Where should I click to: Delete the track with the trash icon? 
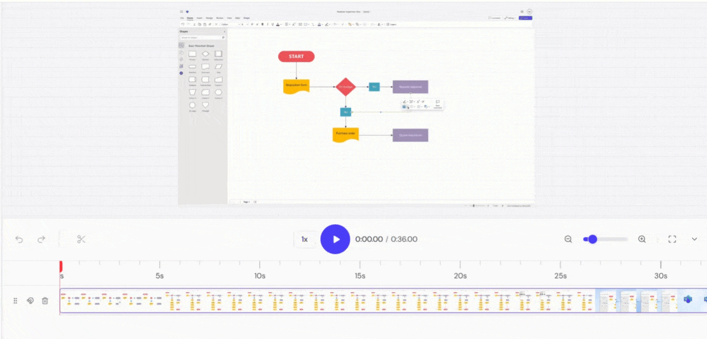click(45, 301)
